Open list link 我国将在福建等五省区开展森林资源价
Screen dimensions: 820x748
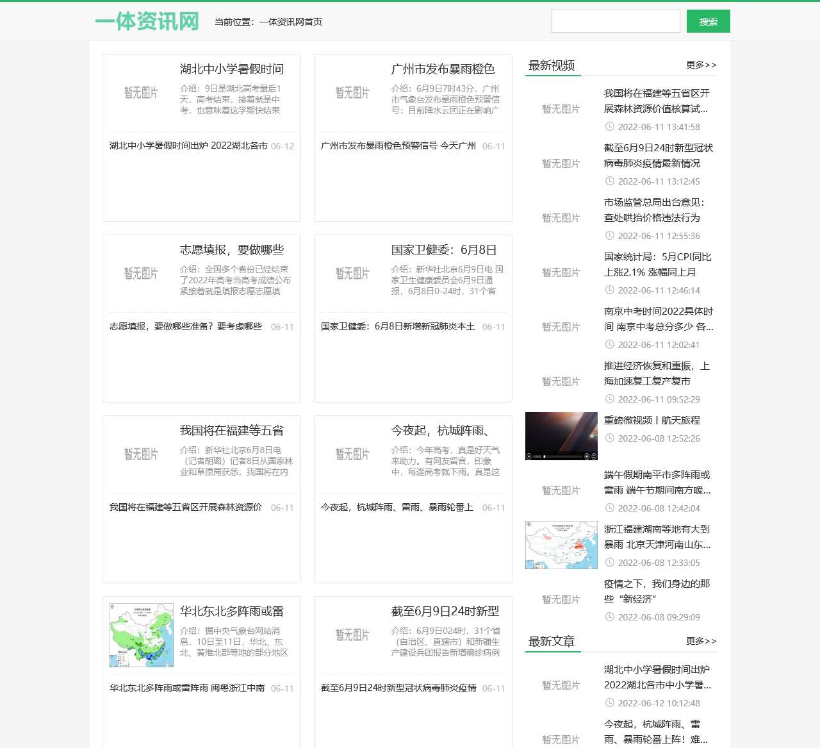pos(186,508)
